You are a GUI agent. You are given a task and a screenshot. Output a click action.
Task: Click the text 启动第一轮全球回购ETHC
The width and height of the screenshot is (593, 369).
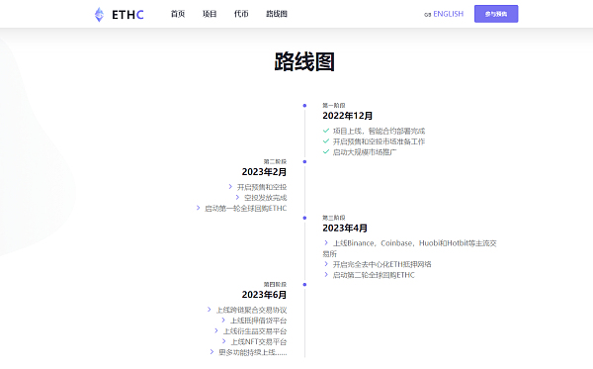coord(246,208)
